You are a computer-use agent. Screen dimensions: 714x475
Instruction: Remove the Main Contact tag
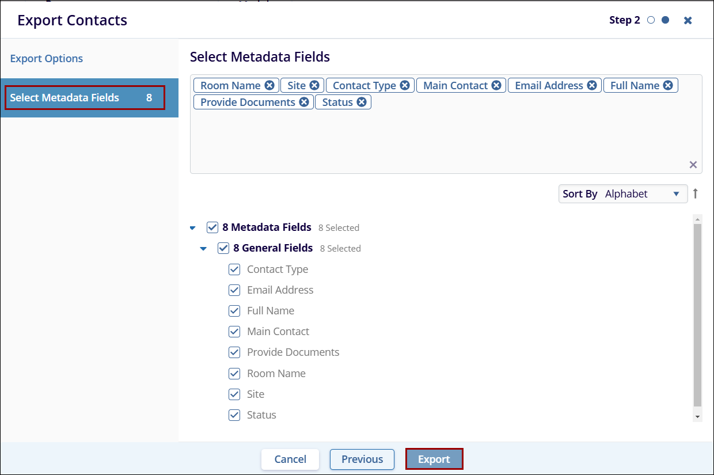[496, 85]
